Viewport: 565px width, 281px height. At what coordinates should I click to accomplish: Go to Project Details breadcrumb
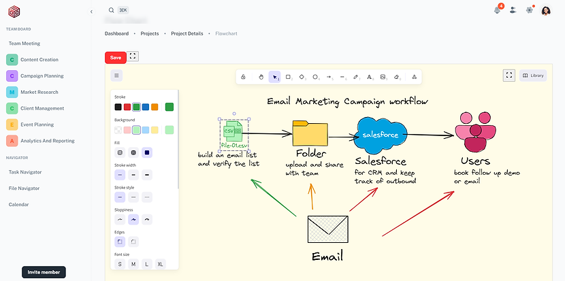187,33
